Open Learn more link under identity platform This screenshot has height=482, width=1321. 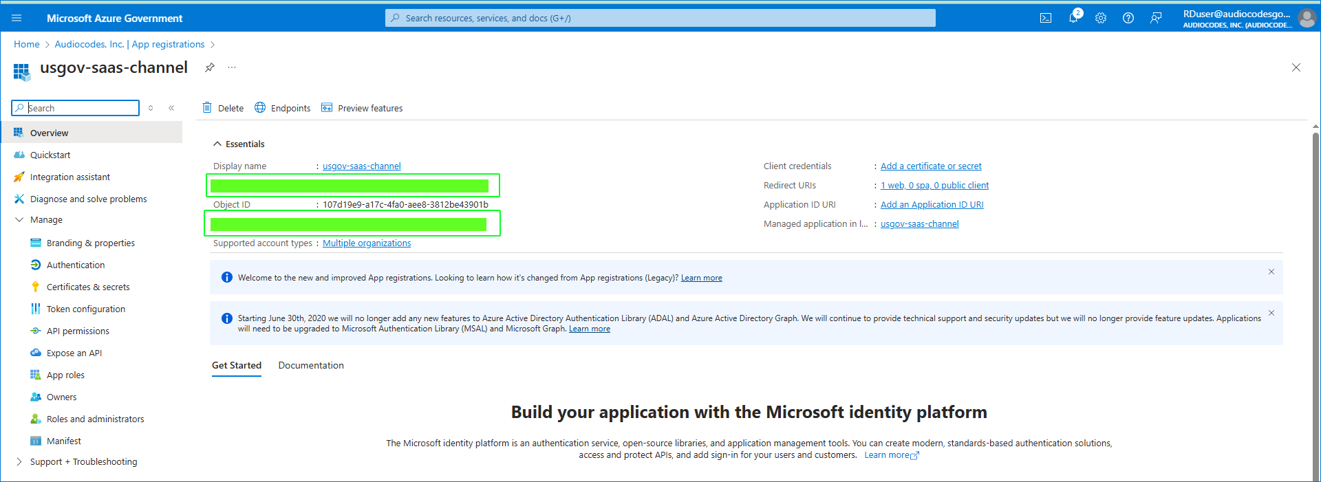coord(892,455)
